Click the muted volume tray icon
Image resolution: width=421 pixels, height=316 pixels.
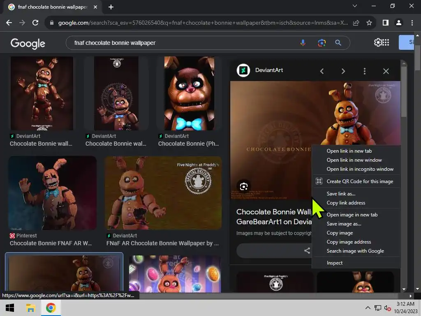(387, 308)
